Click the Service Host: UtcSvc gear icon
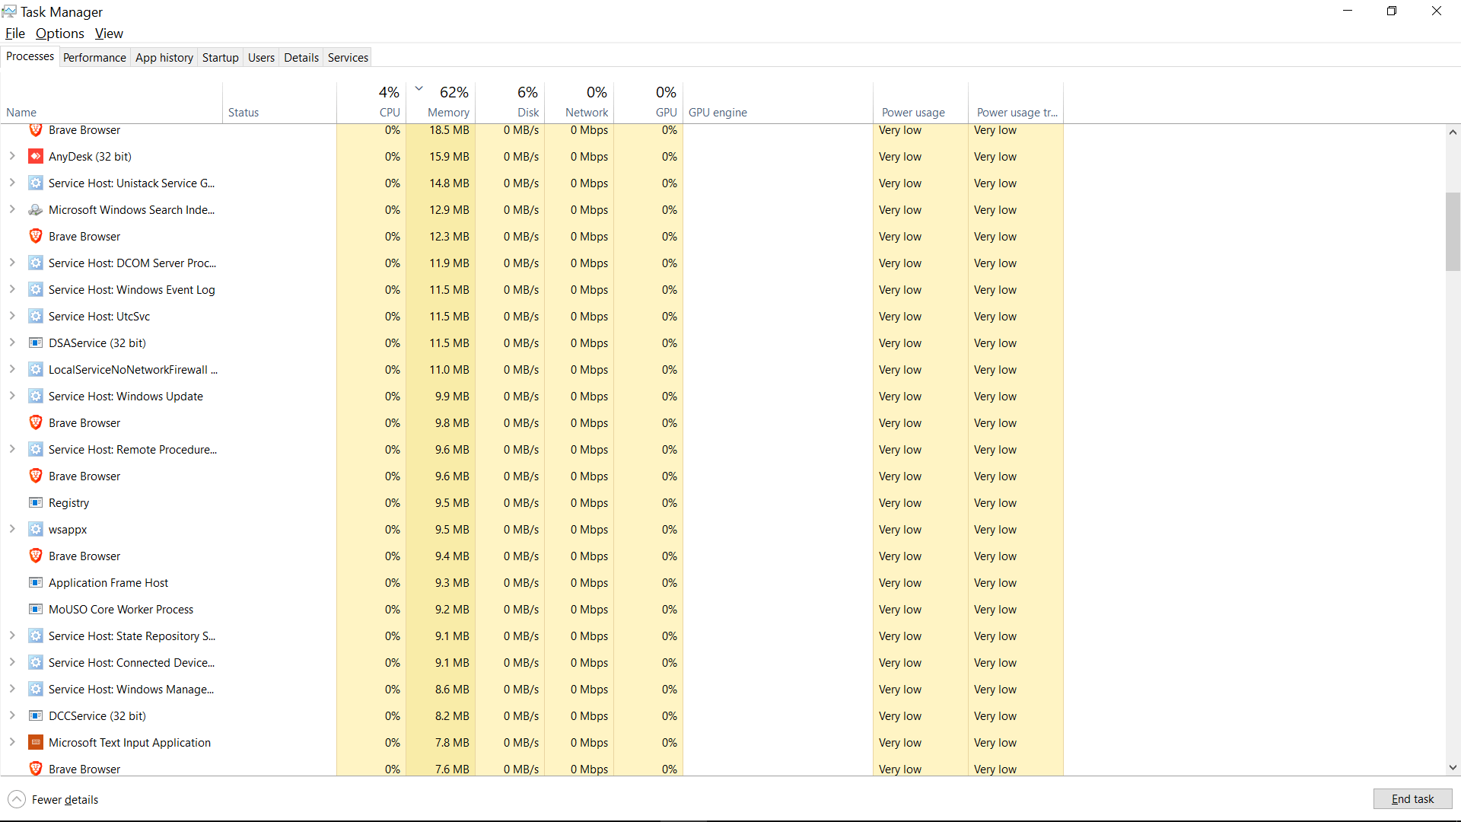Screen dimensions: 1461x822 (x=35, y=317)
